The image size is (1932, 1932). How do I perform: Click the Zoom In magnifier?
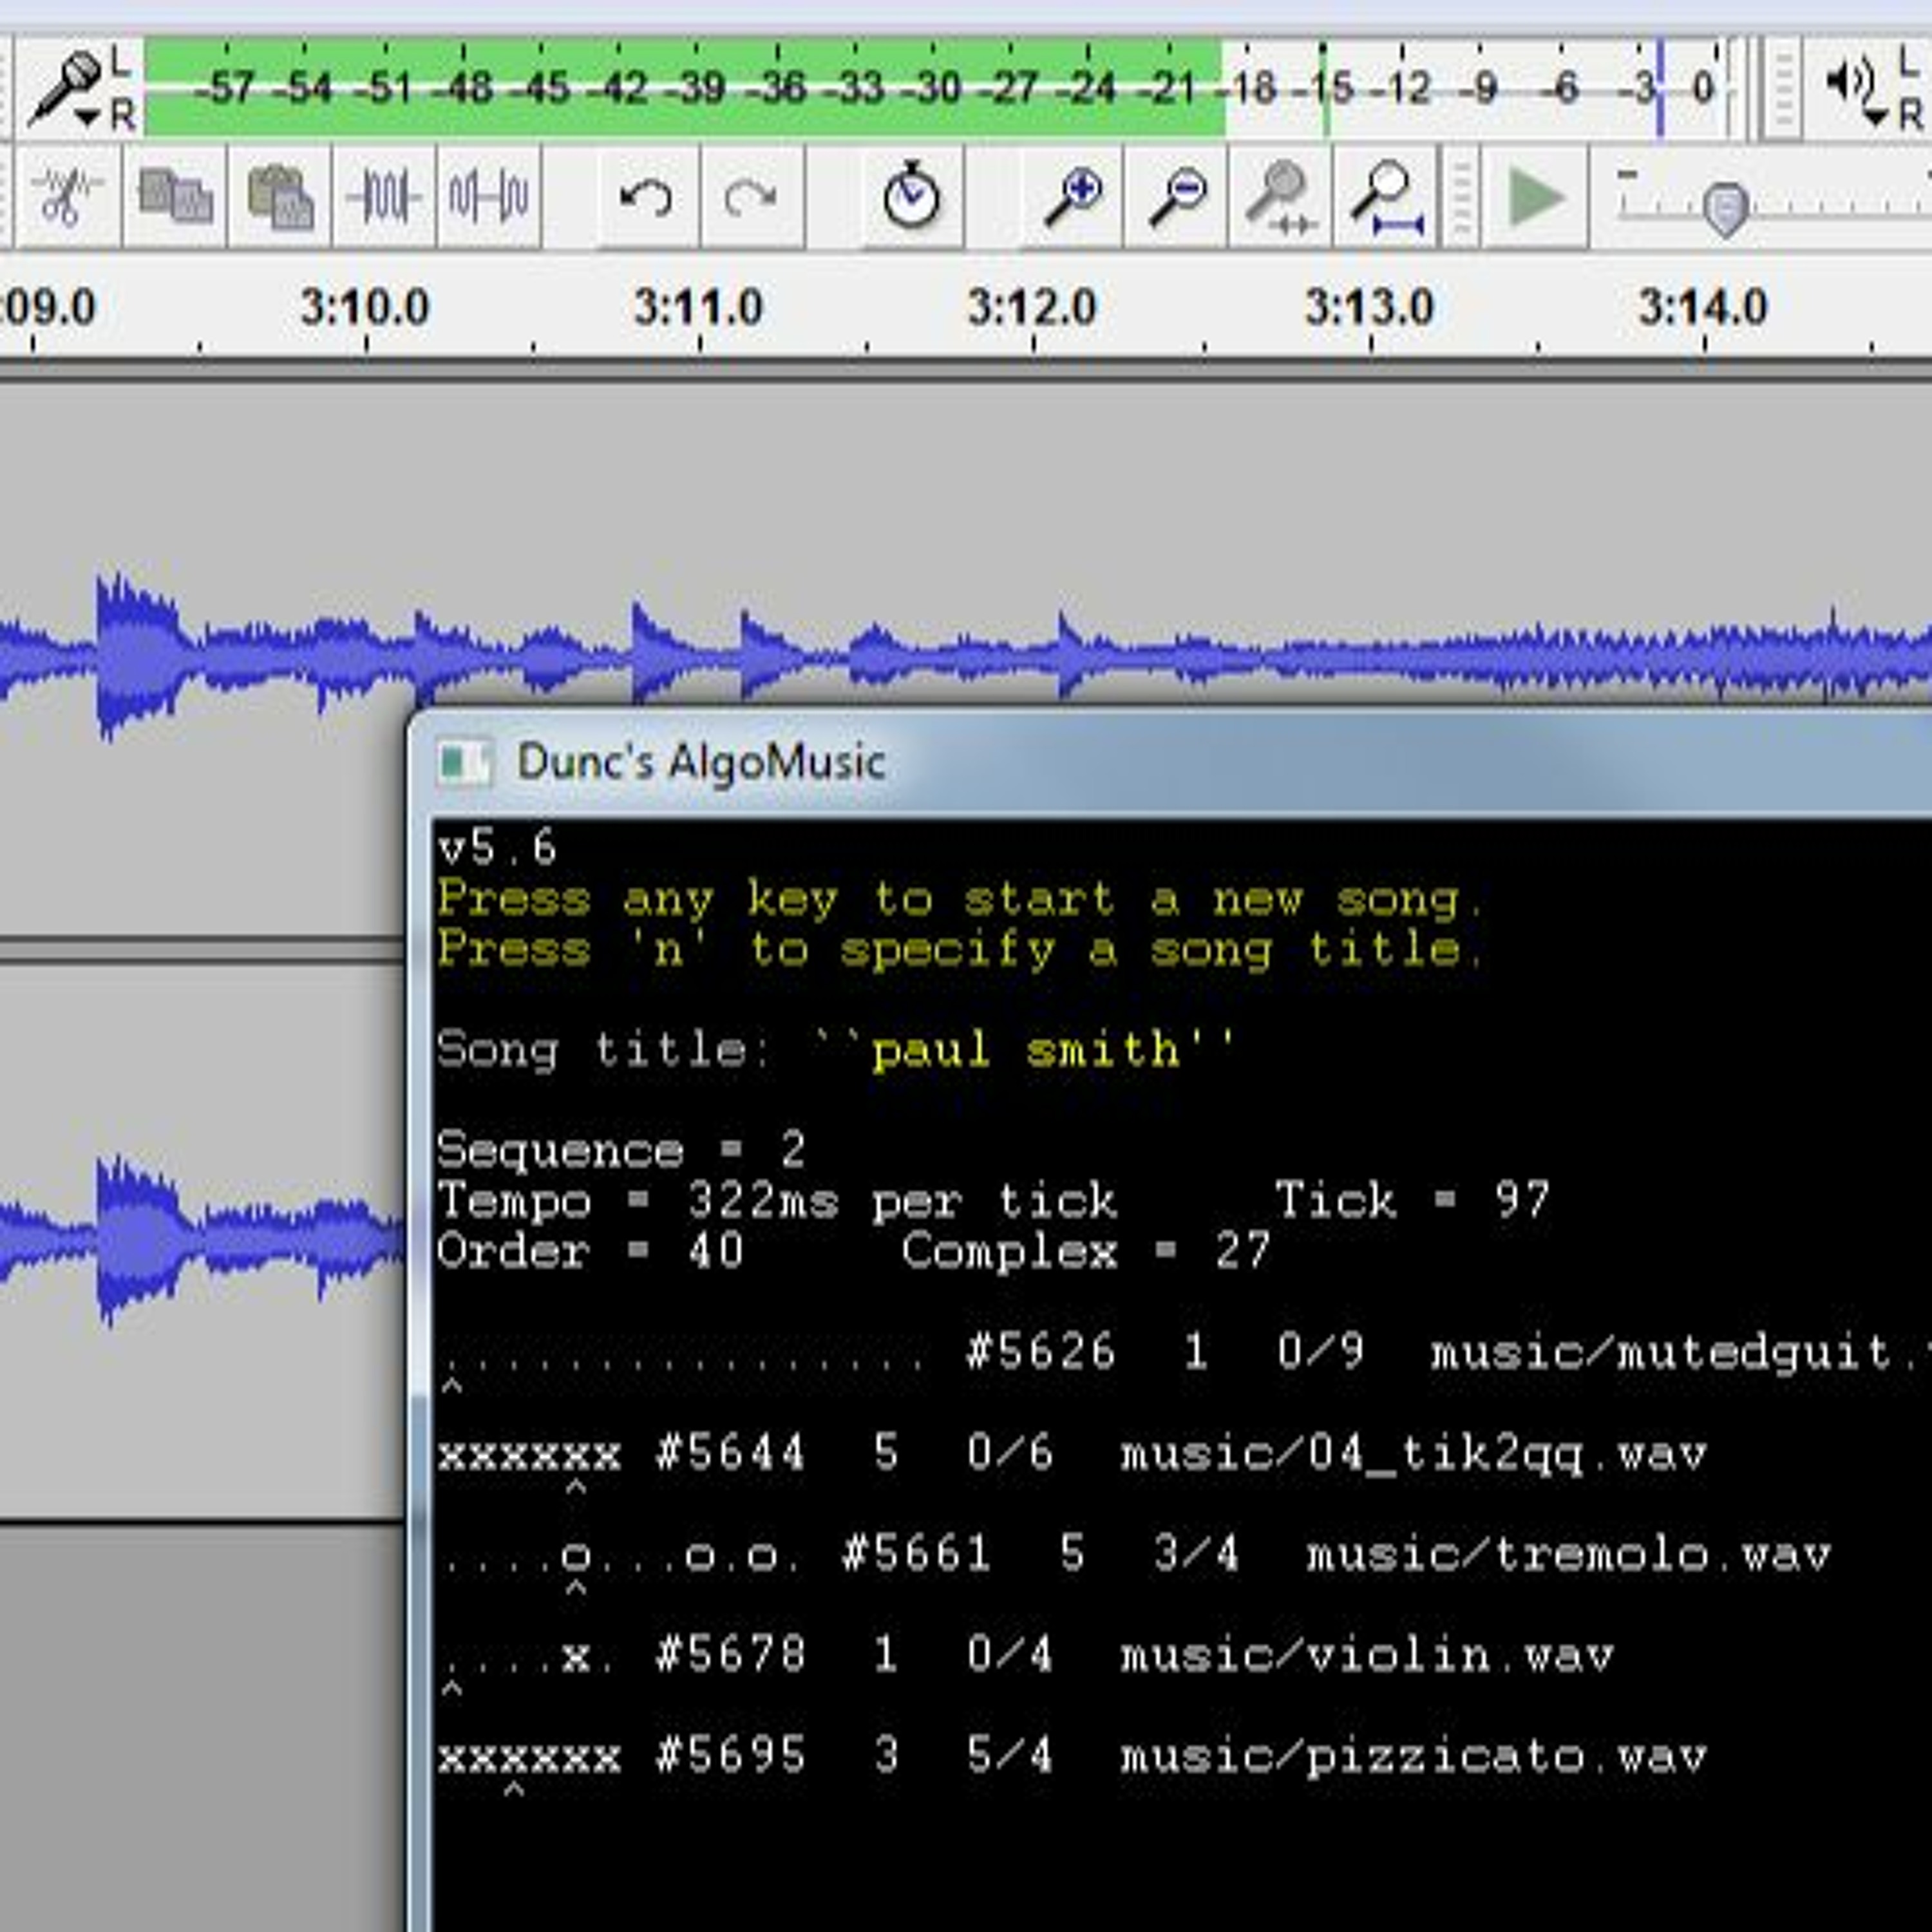pos(1073,196)
